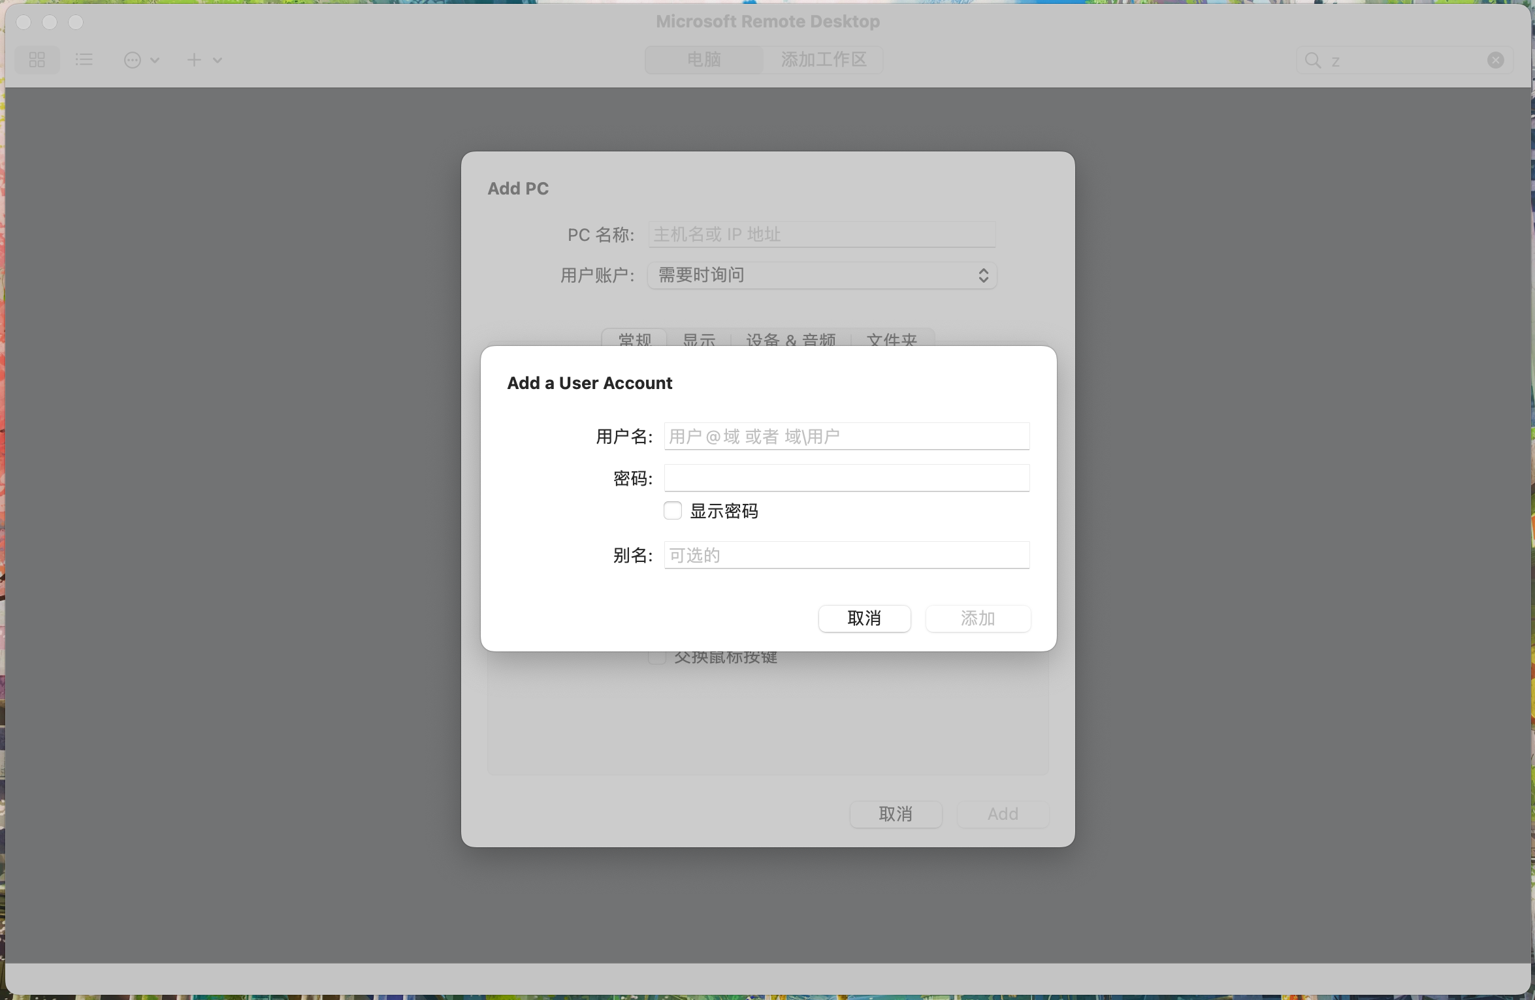Select the grid view icon
1535x1000 pixels.
click(37, 59)
